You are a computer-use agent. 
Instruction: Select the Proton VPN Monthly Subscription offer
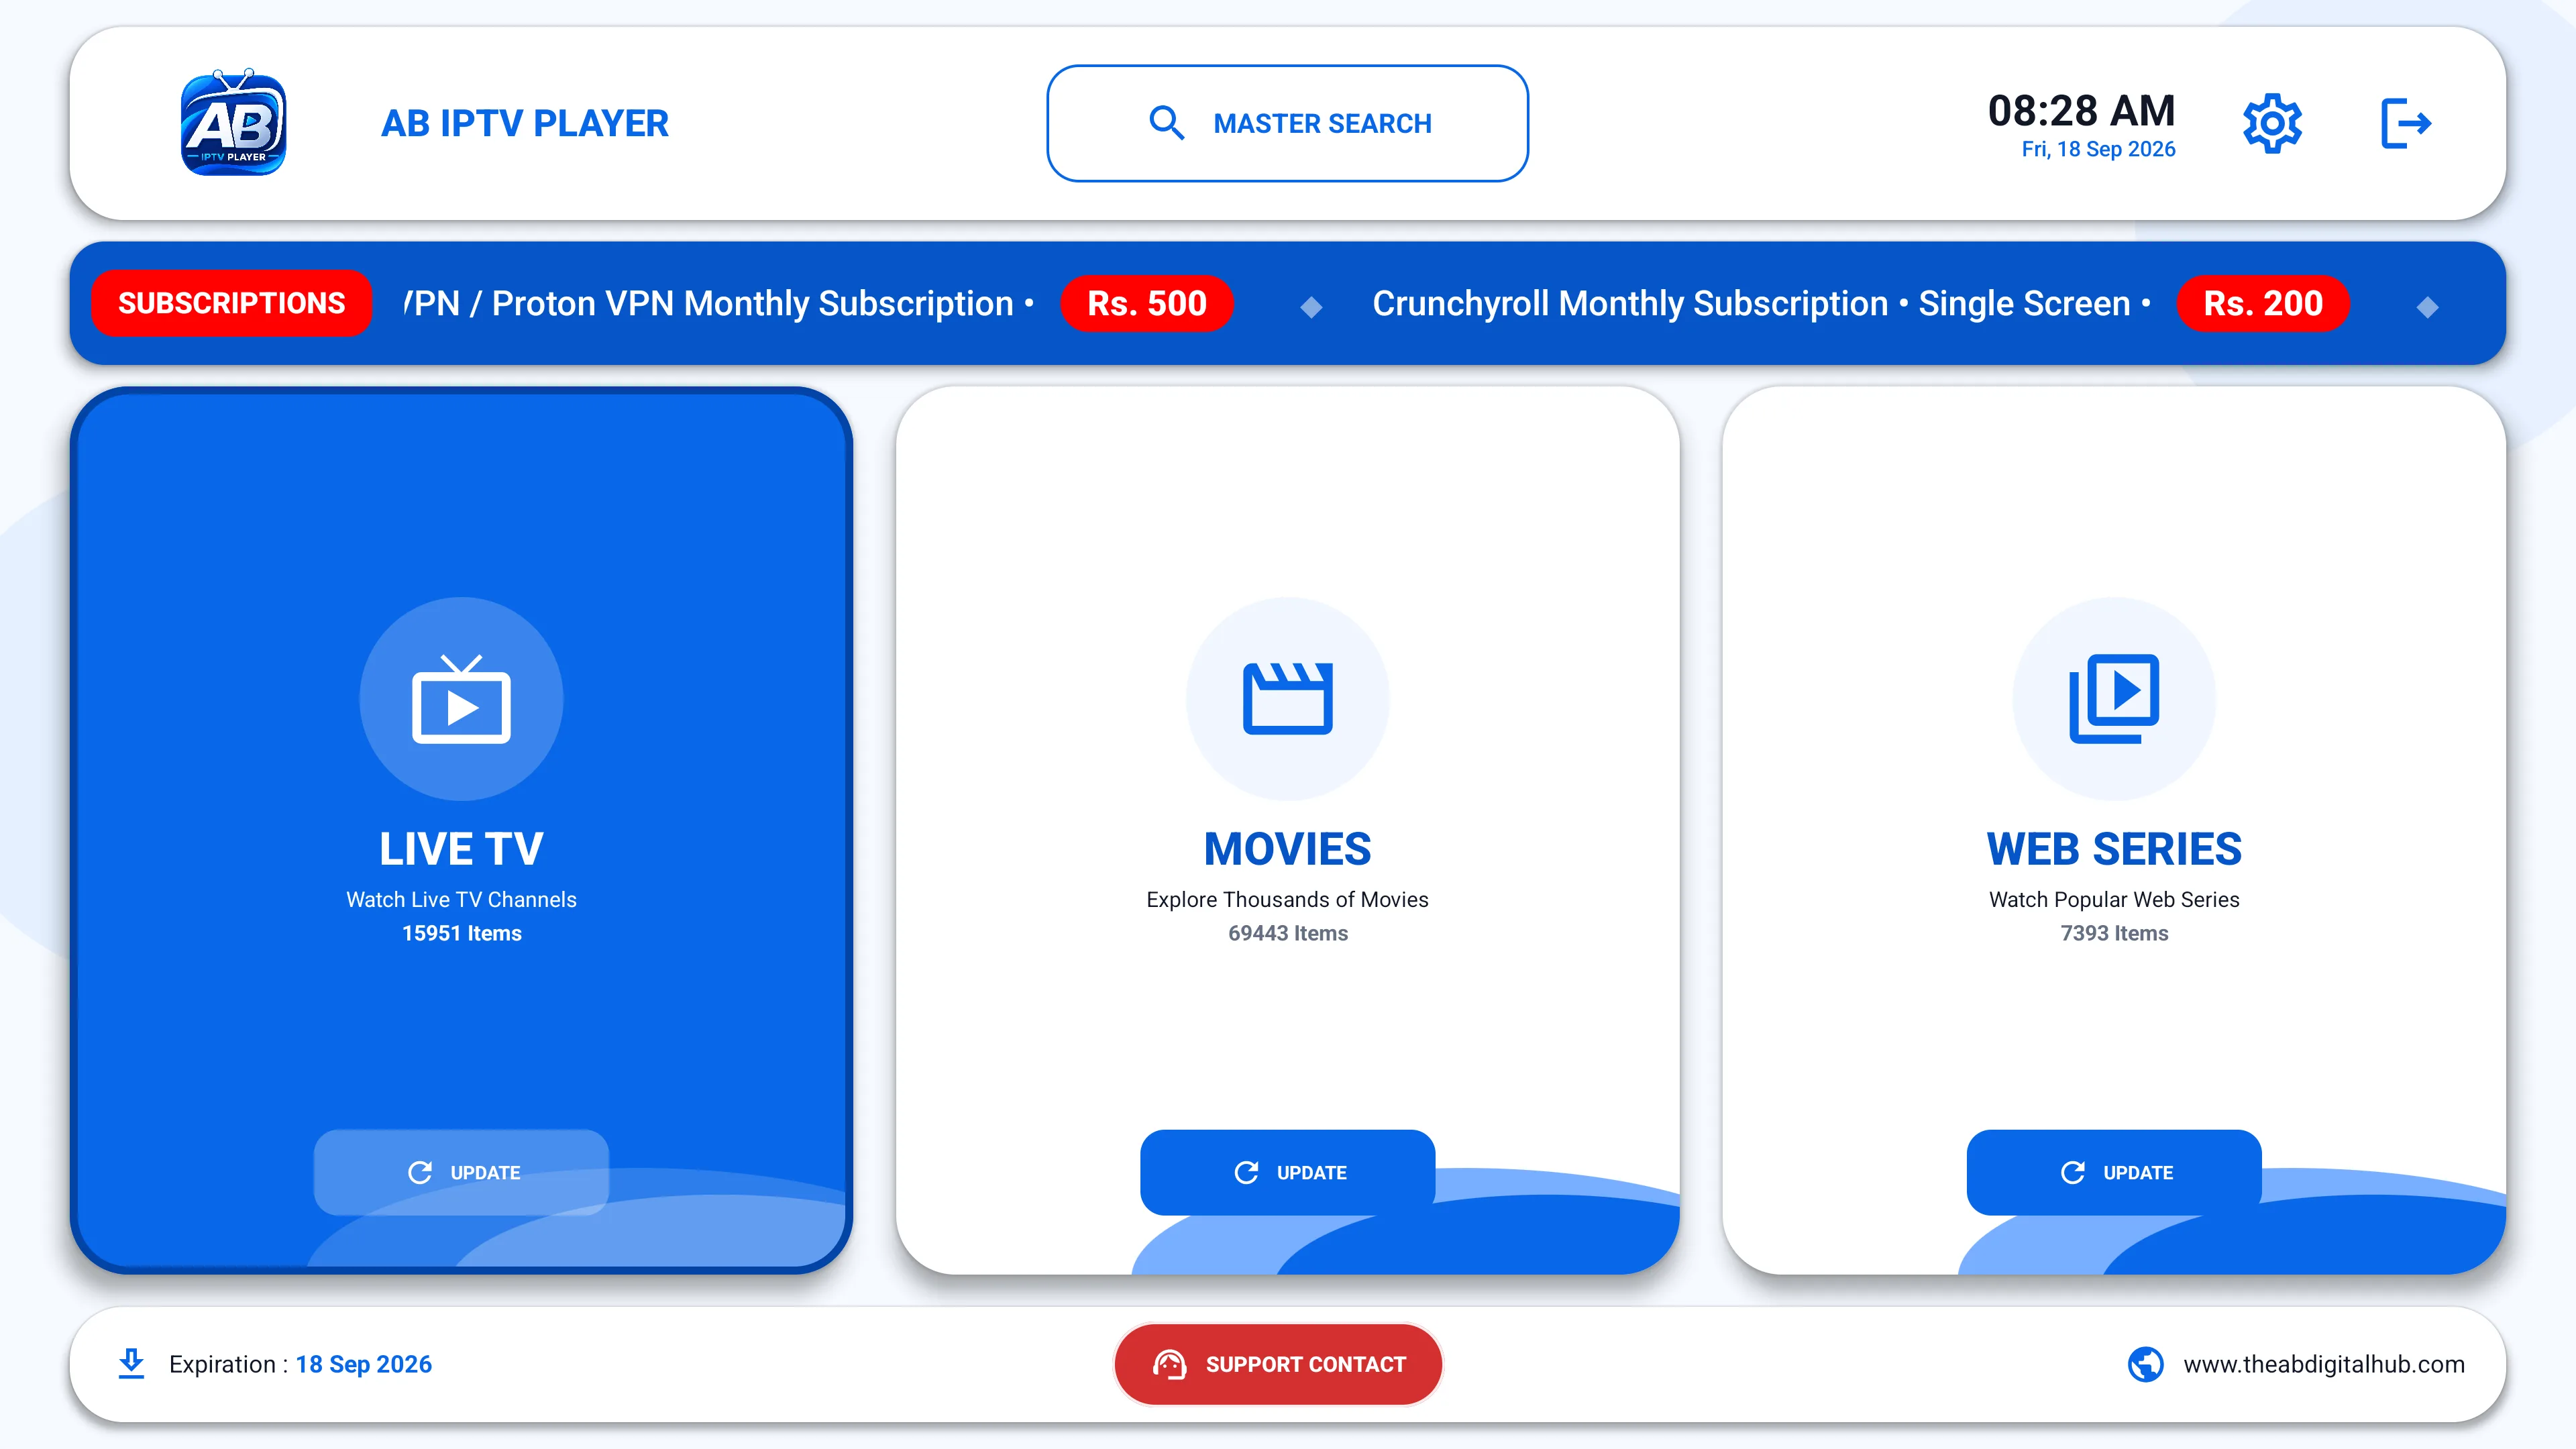click(718, 303)
